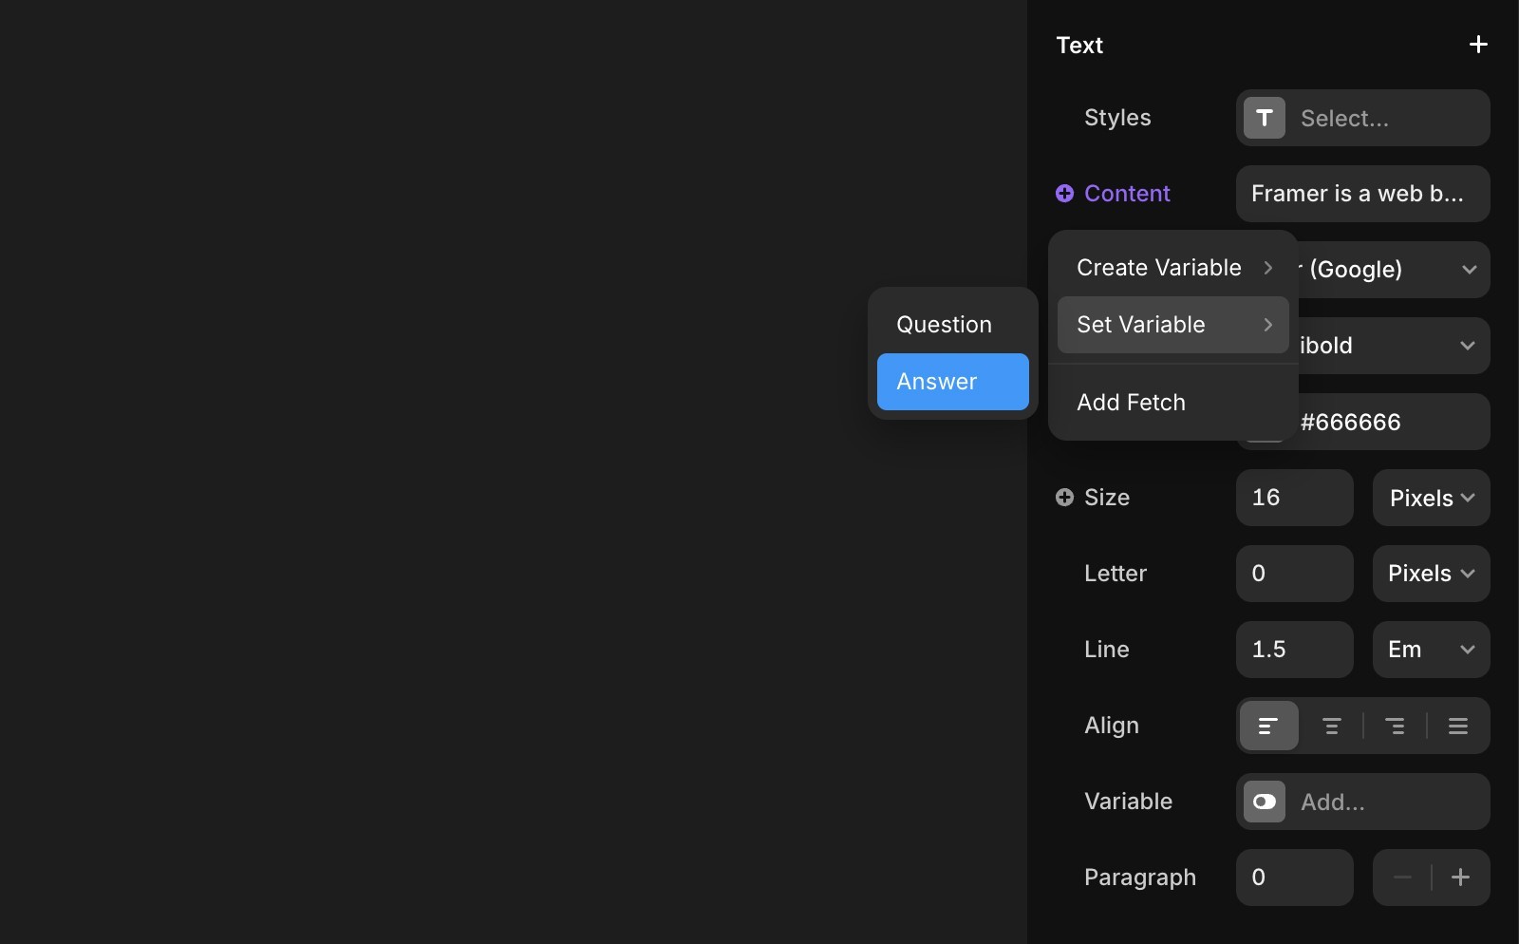This screenshot has height=944, width=1519.
Task: Click the Line label
Action: pos(1107,650)
